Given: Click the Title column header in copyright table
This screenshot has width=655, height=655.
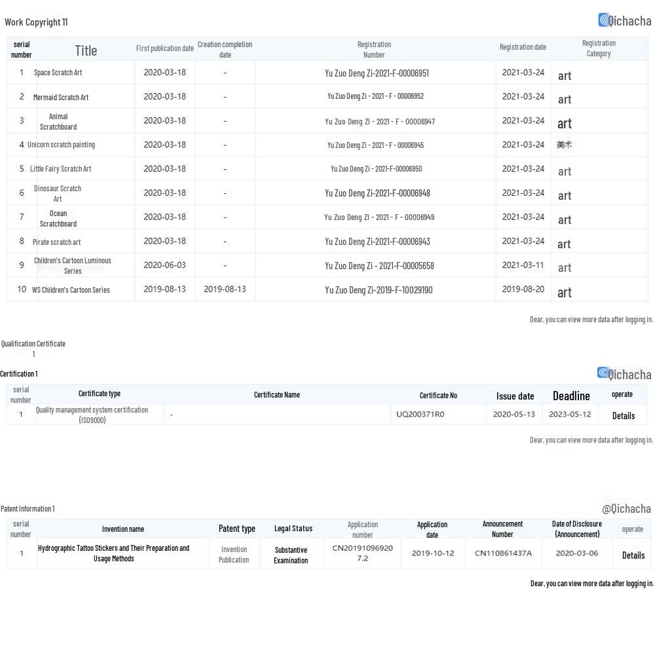Looking at the screenshot, I should pos(86,50).
